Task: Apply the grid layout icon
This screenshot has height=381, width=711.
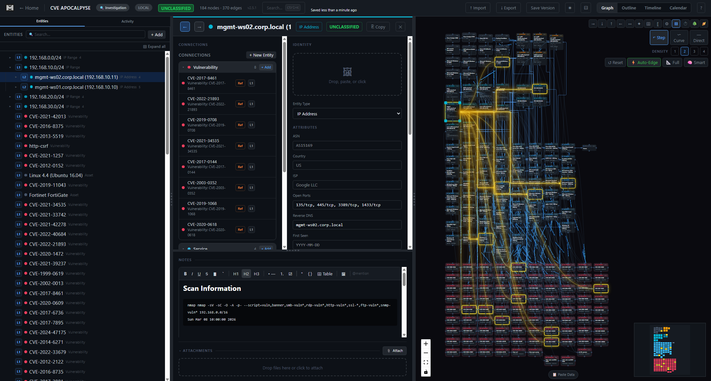Action: click(x=648, y=24)
